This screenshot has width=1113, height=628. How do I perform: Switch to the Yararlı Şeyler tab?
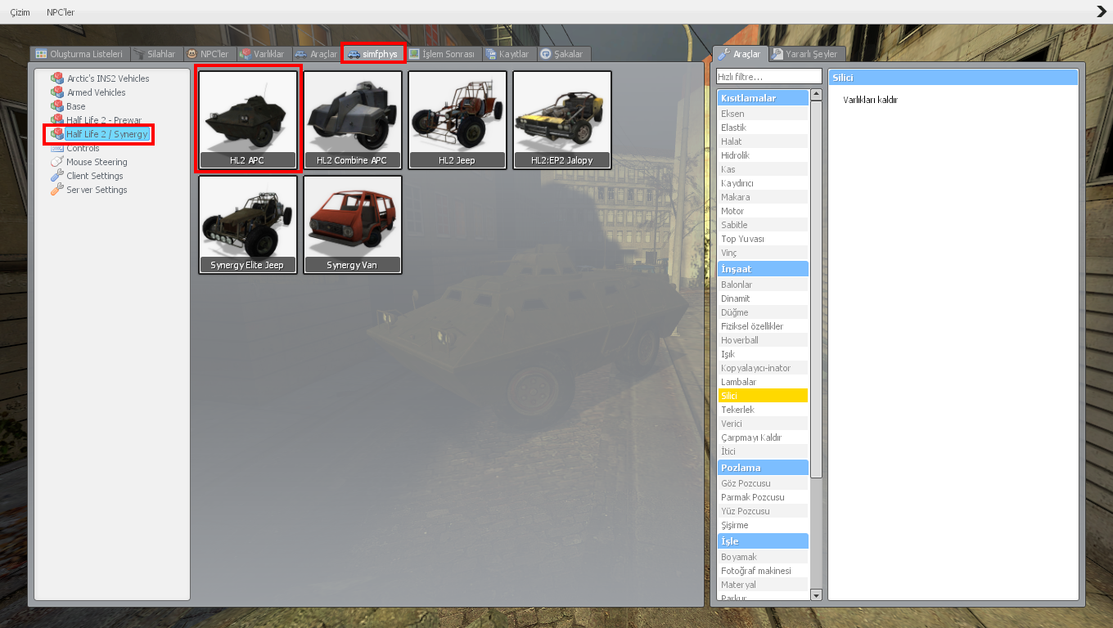pos(805,54)
